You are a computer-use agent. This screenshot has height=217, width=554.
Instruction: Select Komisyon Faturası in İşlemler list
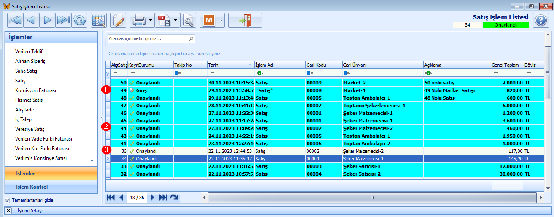[35, 90]
